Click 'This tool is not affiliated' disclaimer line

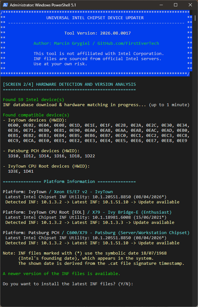[x=99, y=54]
